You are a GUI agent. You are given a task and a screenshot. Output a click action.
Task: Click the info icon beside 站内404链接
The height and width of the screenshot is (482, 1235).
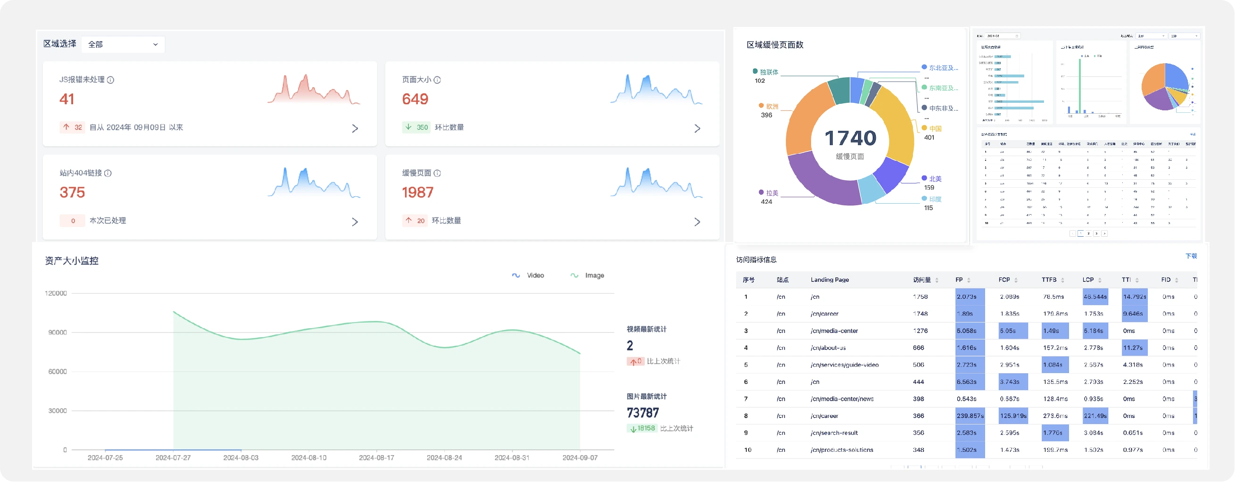[108, 173]
